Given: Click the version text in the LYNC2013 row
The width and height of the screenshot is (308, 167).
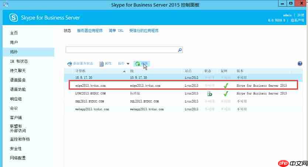Looking at the screenshot, I should [261, 94].
